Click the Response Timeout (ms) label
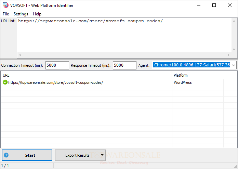Image resolution: width=238 pixels, height=169 pixels. [91, 65]
